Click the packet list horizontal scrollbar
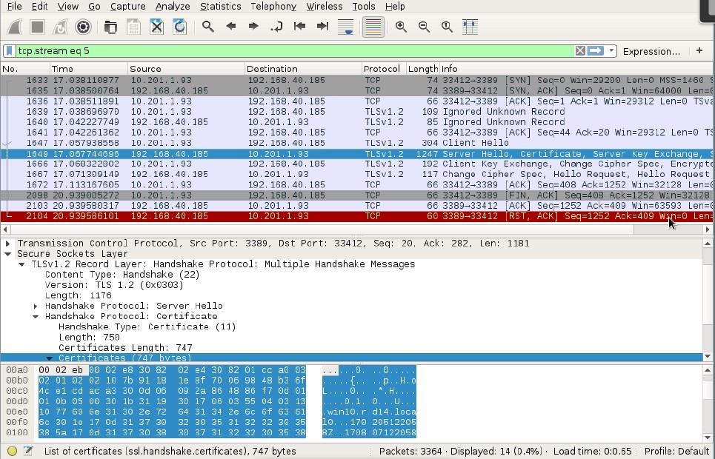Screen dimensions: 715x459 tap(356, 229)
